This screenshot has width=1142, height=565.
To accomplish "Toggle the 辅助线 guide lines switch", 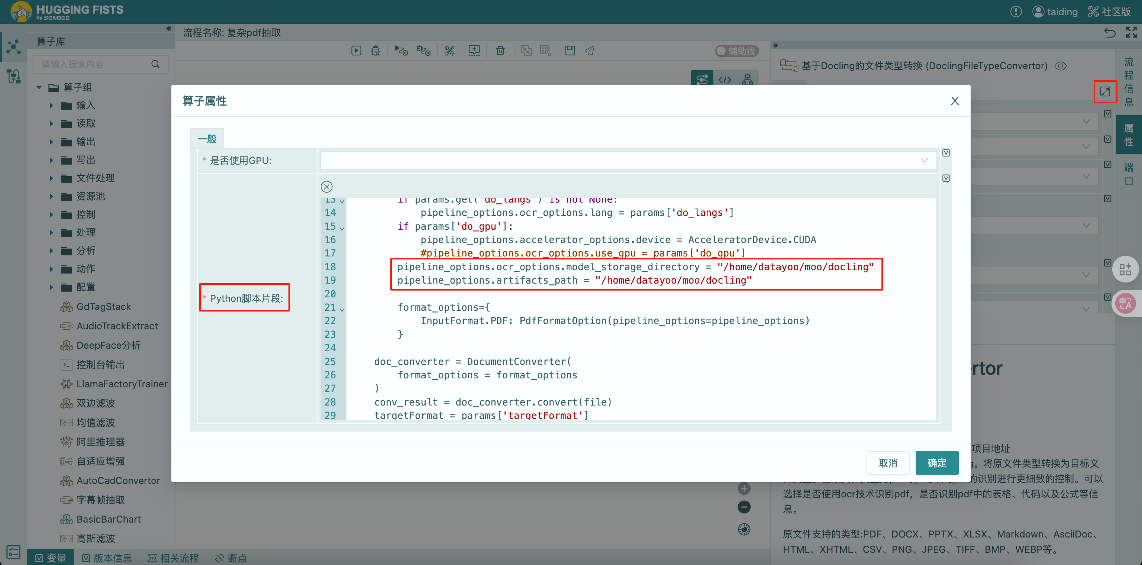I will [736, 51].
